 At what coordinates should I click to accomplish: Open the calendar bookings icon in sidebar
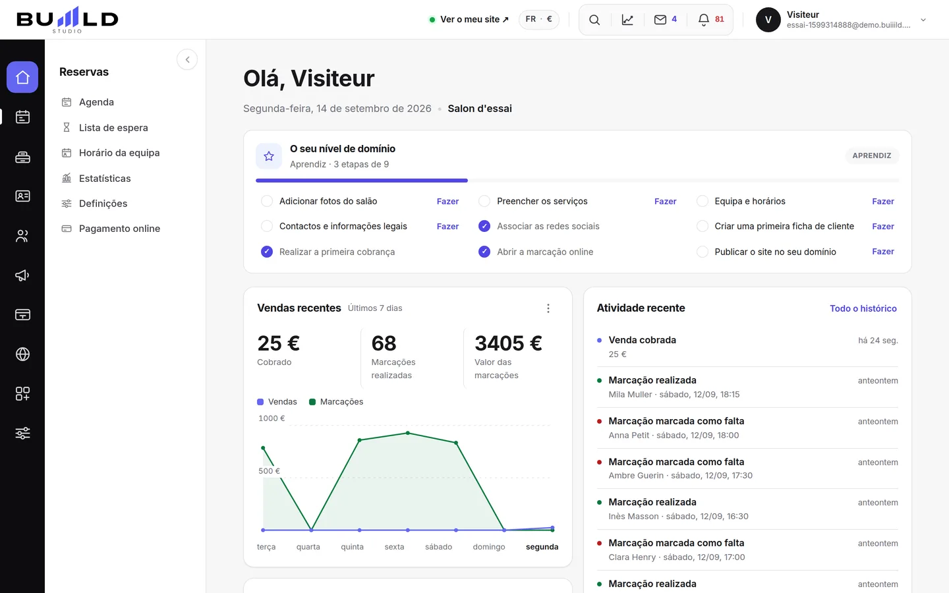[22, 117]
